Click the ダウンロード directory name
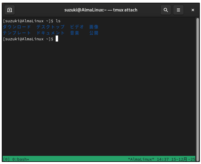The width and height of the screenshot is (201, 164). (x=17, y=27)
